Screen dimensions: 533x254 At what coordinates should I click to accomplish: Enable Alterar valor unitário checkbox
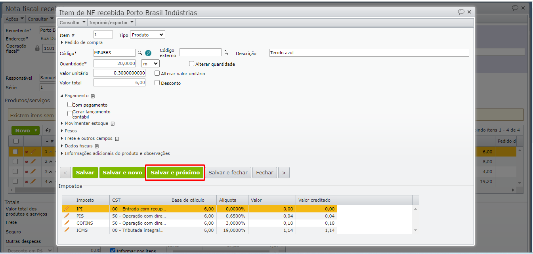click(x=157, y=73)
